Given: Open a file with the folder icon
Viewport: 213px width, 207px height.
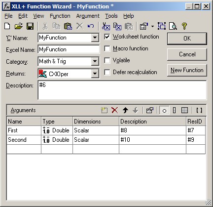Looking at the screenshot, I should 18,26.
